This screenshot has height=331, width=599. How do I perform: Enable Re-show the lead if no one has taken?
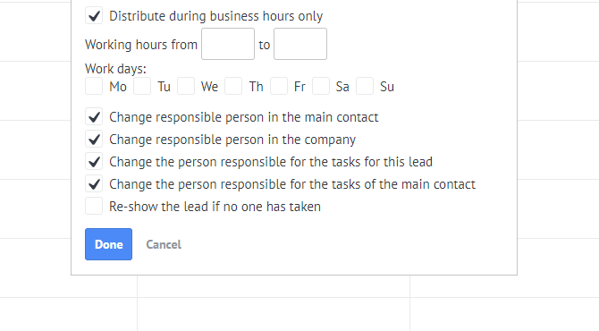(94, 206)
